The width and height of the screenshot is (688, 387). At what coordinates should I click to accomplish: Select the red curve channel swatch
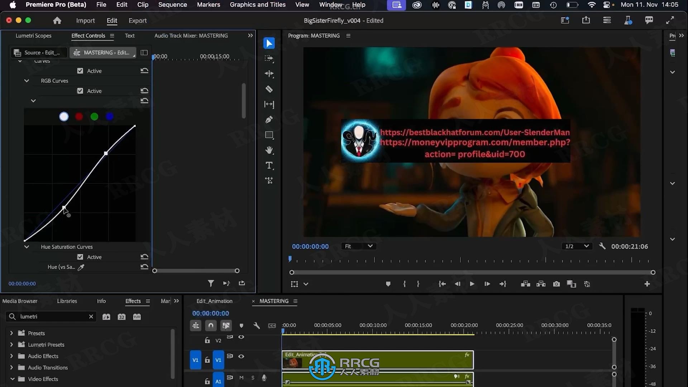pos(79,117)
